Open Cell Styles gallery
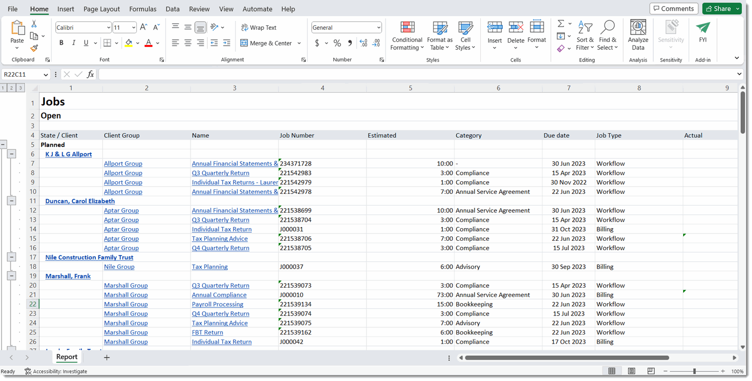752x381 pixels. [465, 36]
